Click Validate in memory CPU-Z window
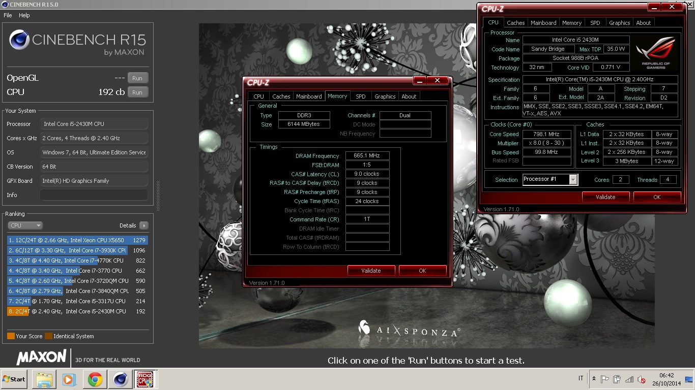Screen dimensions: 695x390 pyautogui.click(x=371, y=271)
